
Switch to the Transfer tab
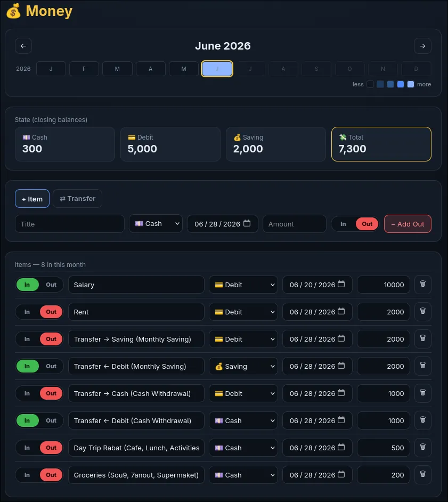77,199
